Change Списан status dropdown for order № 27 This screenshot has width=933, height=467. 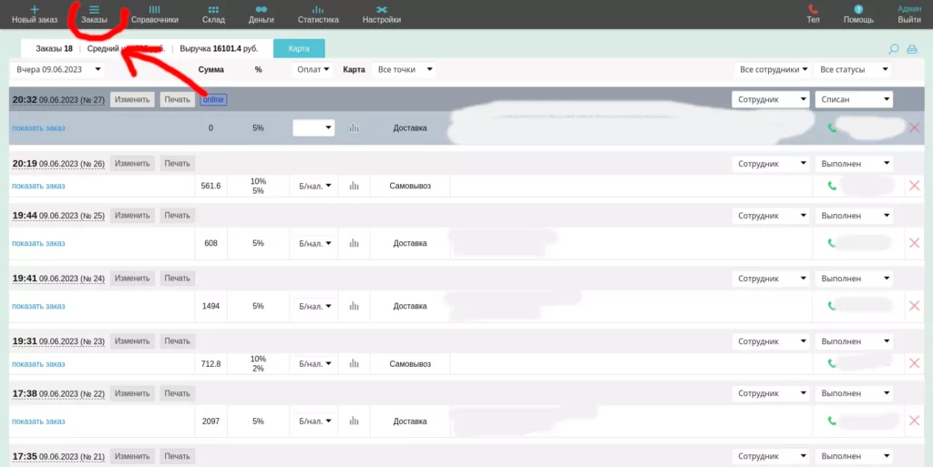click(854, 99)
